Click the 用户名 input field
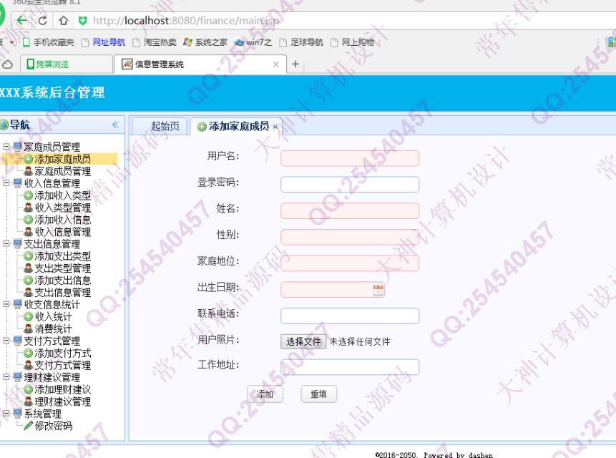The width and height of the screenshot is (616, 458). [349, 158]
